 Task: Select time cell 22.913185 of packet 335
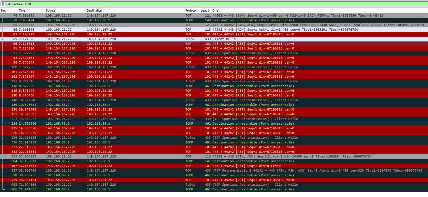point(27,137)
